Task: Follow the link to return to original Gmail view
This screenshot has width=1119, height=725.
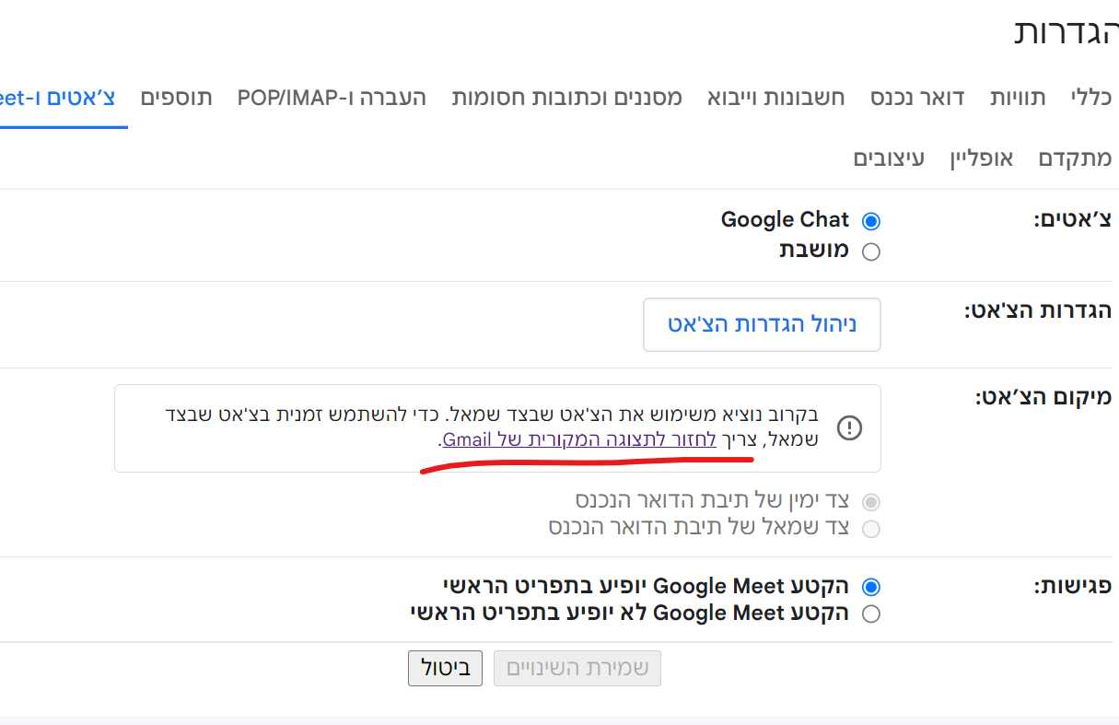Action: 577,439
